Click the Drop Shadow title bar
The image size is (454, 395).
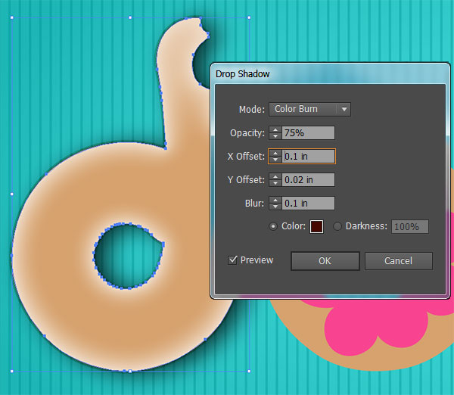tap(330, 74)
